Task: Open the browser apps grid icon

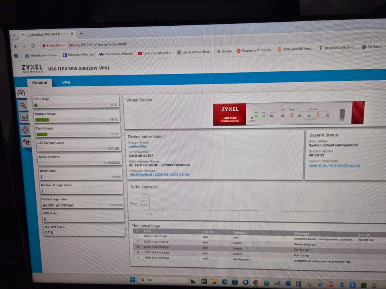Action: point(16,56)
